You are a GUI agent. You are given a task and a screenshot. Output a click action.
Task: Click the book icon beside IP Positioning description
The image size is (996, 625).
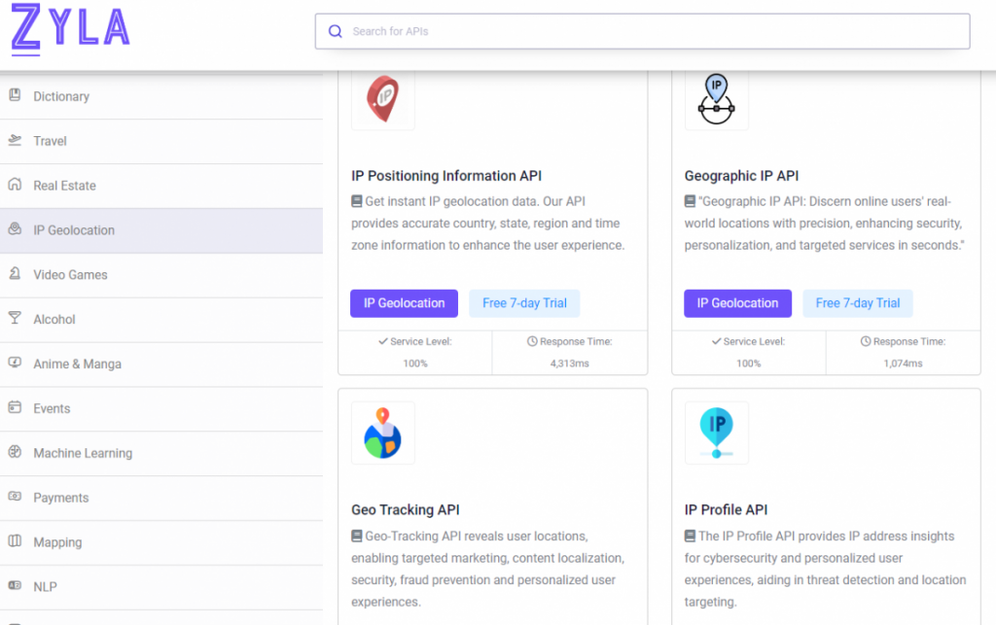[357, 201]
